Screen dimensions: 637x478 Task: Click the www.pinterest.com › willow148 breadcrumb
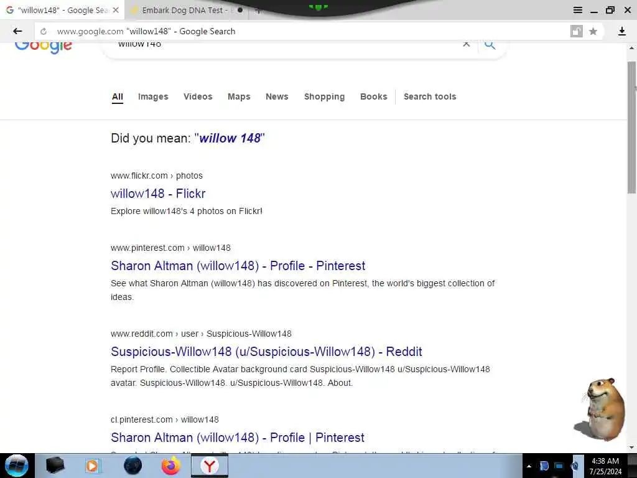coord(170,248)
